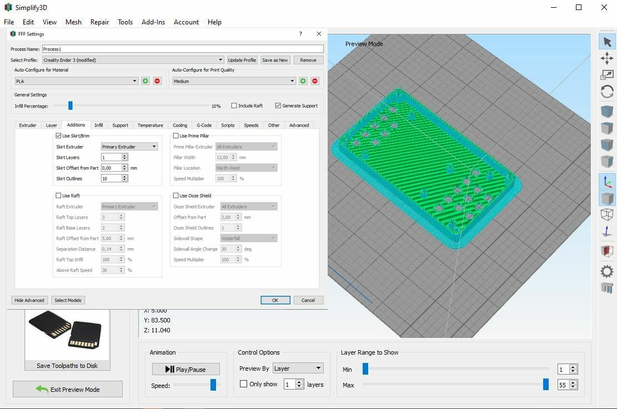Activate the rotate models tool
Screen dimensions: 617x409
click(x=607, y=92)
